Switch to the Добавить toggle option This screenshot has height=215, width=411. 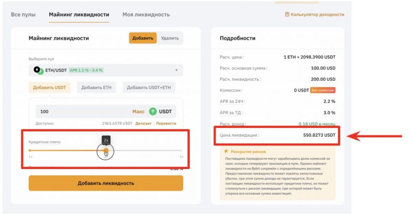tap(142, 38)
